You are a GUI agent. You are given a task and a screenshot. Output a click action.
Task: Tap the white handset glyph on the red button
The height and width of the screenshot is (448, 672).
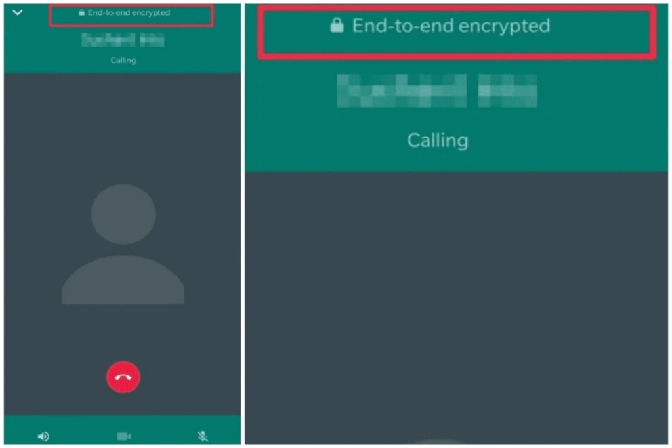click(123, 377)
